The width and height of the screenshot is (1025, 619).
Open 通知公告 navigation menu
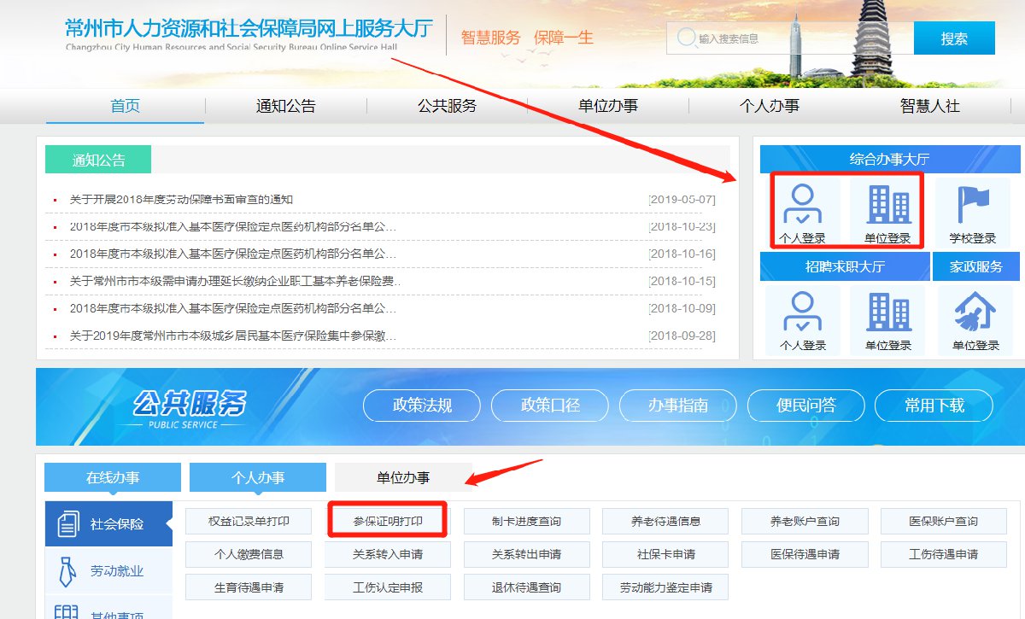pyautogui.click(x=286, y=106)
